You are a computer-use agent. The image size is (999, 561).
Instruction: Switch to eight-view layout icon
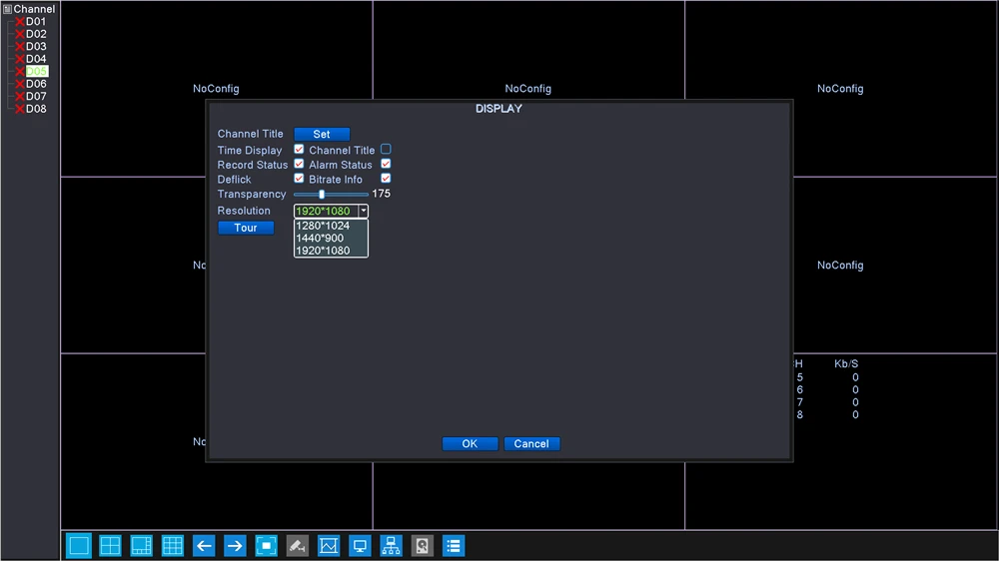142,546
